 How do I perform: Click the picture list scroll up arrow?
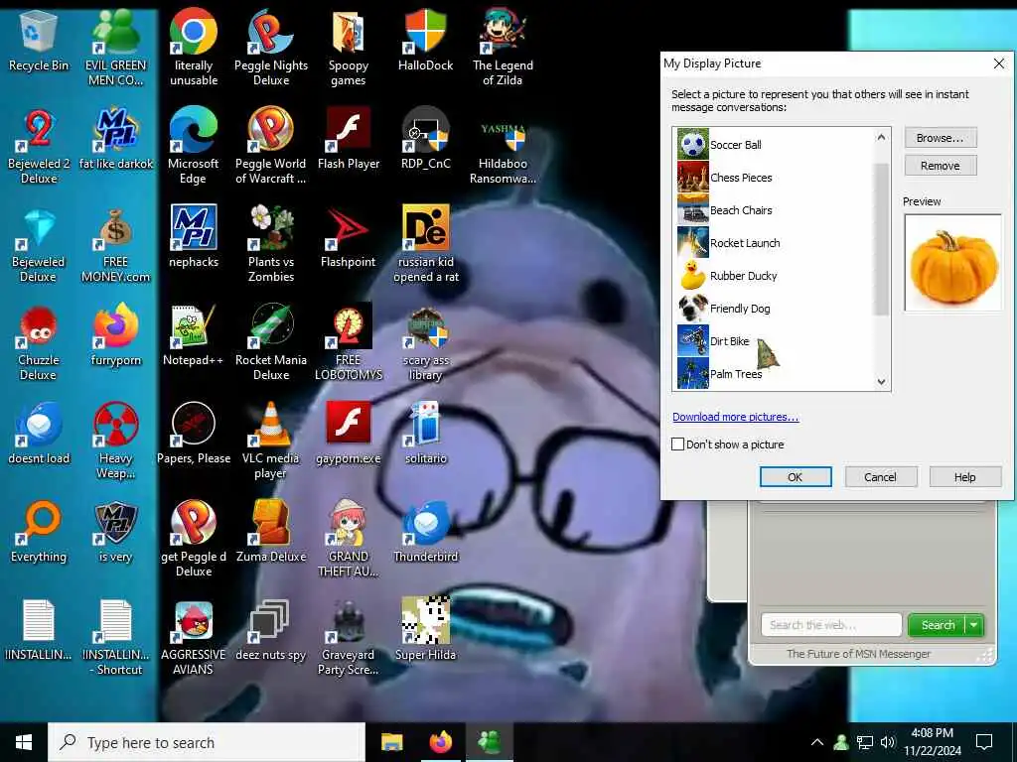click(x=881, y=137)
